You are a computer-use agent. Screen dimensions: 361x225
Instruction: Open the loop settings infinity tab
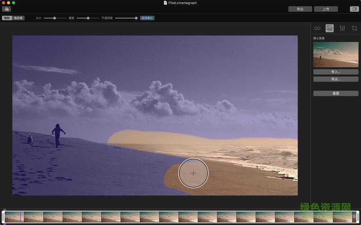coord(317,28)
